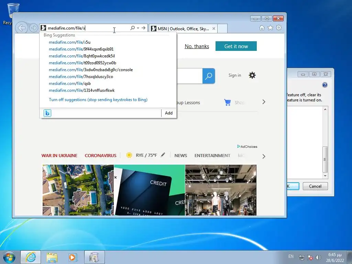Open MSN page settings gear
Screen dimensions: 352x264
pyautogui.click(x=252, y=75)
